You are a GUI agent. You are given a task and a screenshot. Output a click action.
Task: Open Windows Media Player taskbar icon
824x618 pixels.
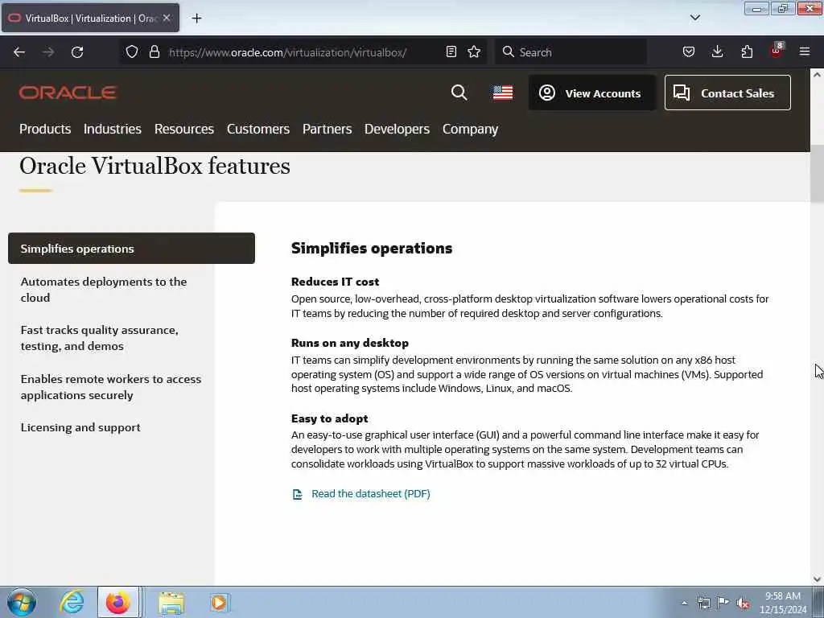[x=219, y=603]
